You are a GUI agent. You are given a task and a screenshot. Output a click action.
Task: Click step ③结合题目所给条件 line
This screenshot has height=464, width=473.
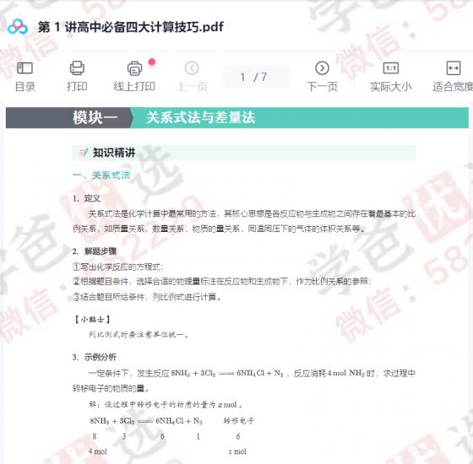pos(147,297)
